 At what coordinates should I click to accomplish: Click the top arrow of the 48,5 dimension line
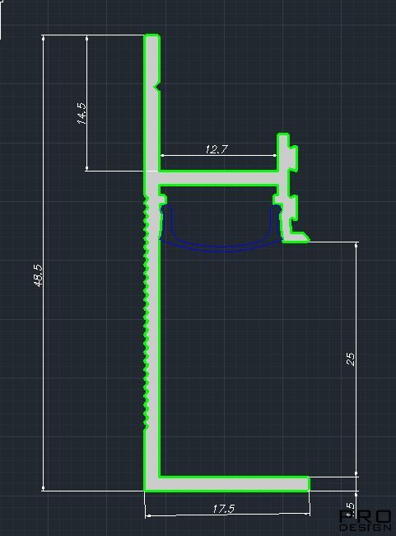point(43,38)
